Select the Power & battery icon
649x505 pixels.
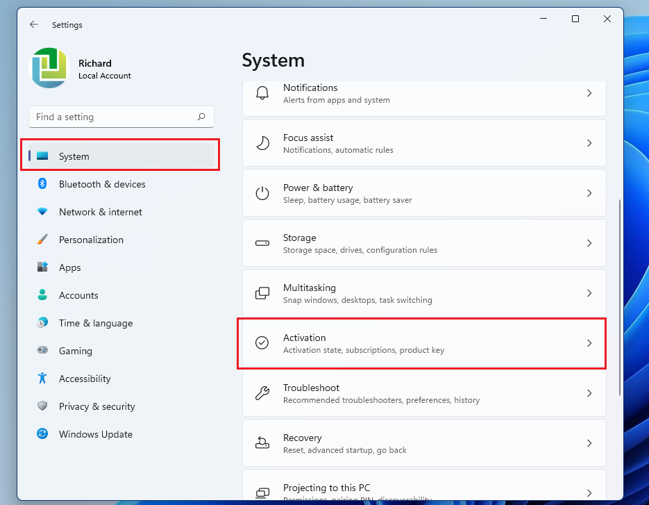262,193
